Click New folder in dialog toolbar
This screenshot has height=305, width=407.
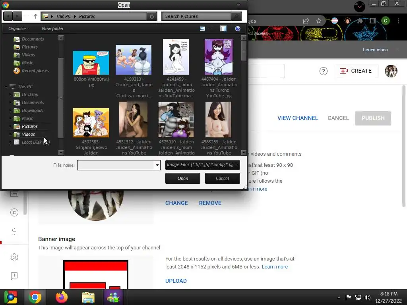pos(52,29)
